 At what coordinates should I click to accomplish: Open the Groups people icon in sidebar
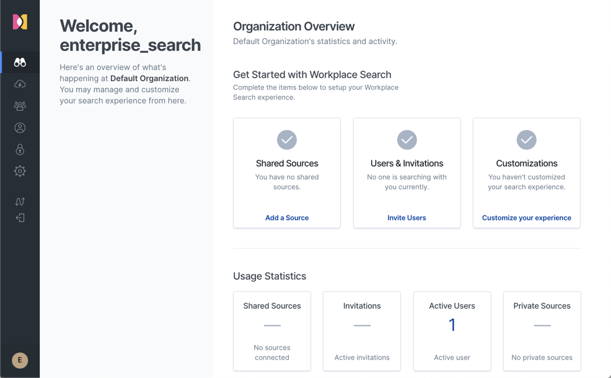(x=20, y=106)
